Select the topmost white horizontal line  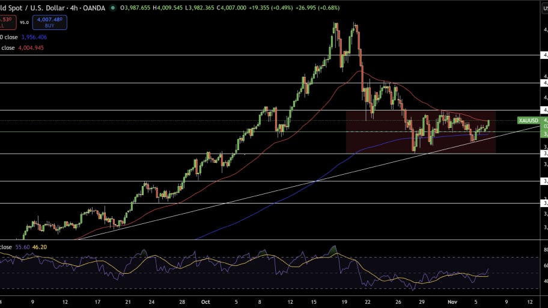[x=180, y=55]
